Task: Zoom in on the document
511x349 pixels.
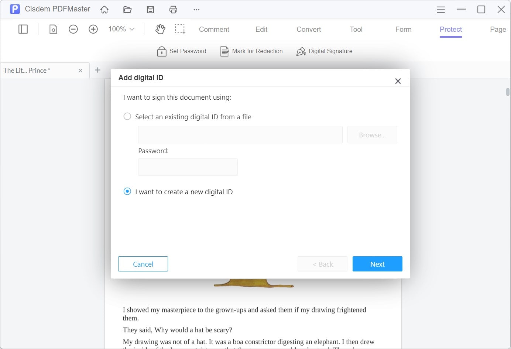Action: click(93, 29)
